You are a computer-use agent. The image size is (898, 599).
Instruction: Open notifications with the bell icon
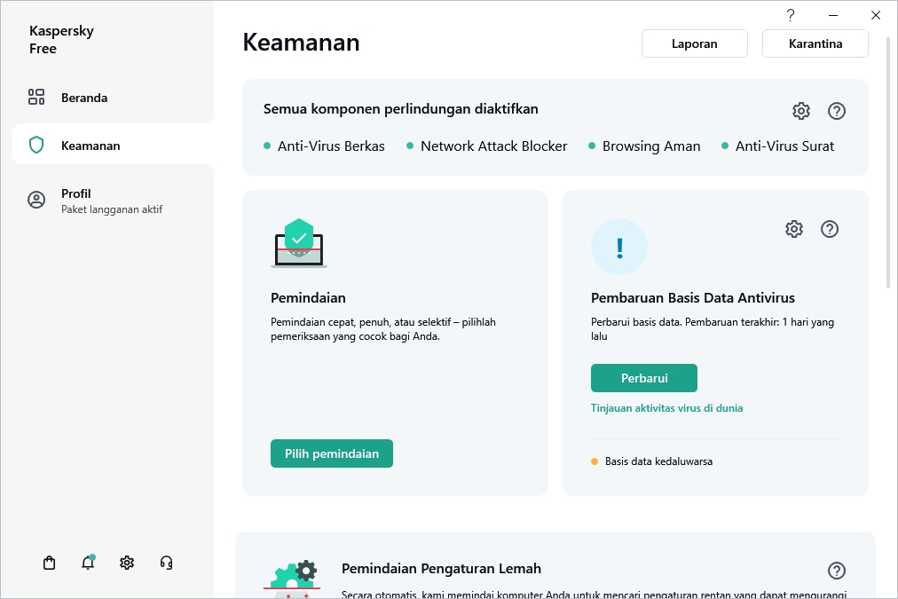88,562
